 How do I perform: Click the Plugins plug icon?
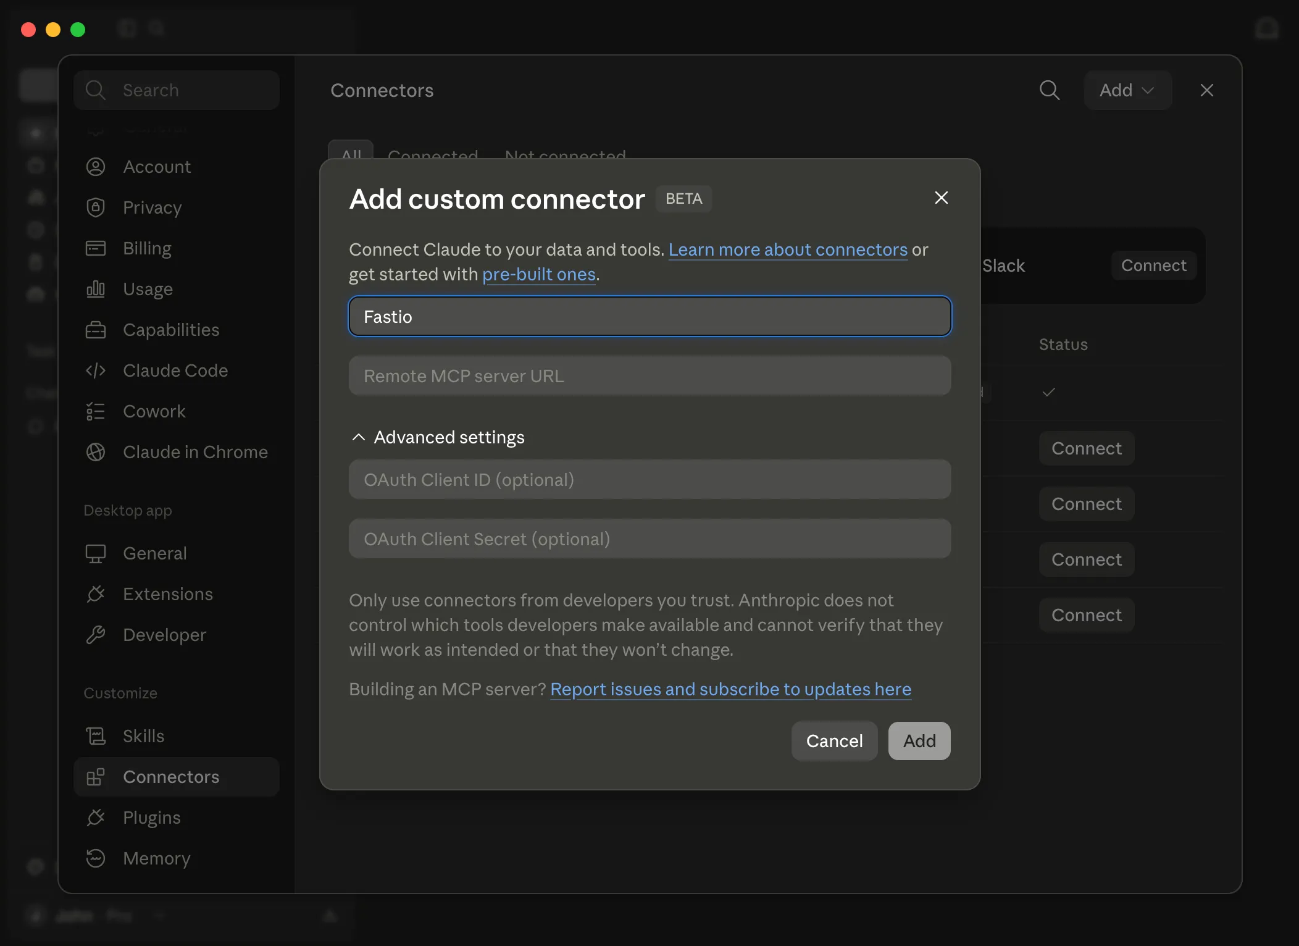[96, 818]
